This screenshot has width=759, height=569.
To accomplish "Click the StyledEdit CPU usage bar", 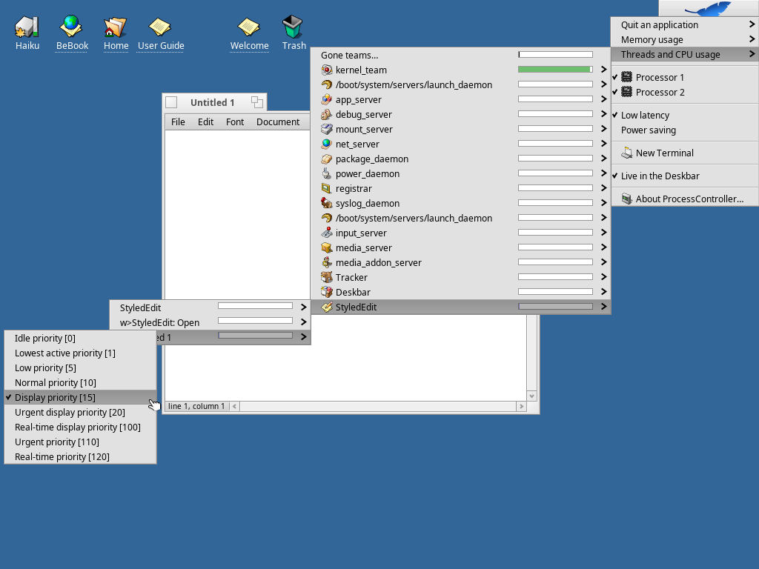I will pos(556,307).
